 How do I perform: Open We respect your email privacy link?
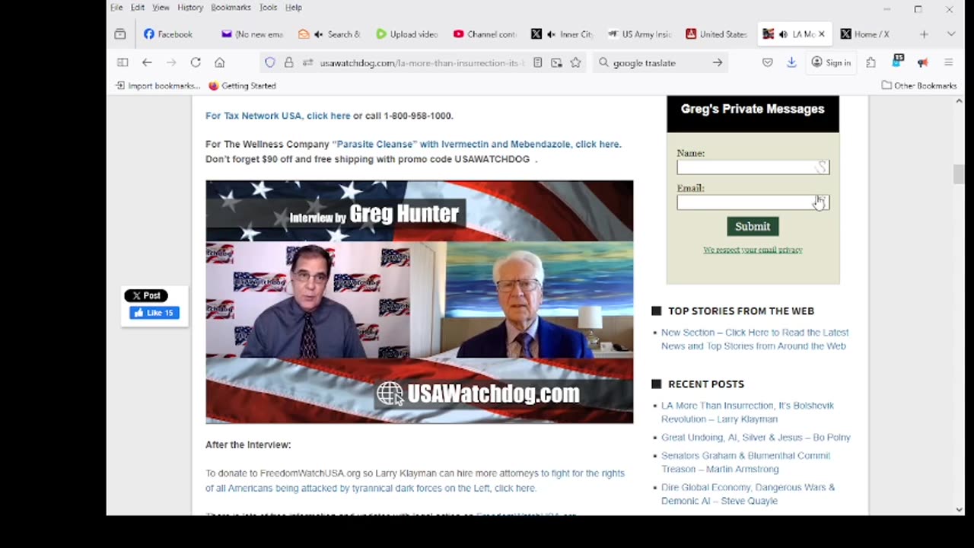[x=753, y=250]
